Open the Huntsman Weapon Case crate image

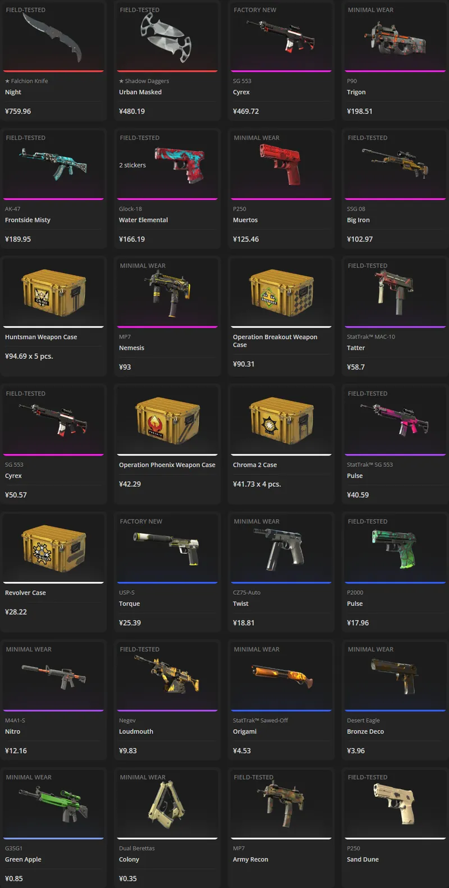[53, 292]
